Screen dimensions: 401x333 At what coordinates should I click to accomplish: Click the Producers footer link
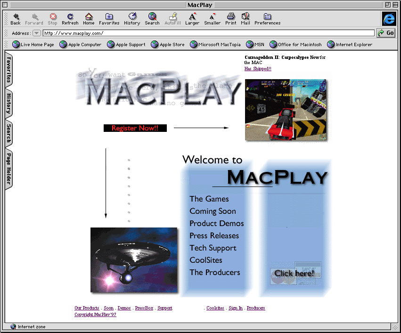pos(256,308)
